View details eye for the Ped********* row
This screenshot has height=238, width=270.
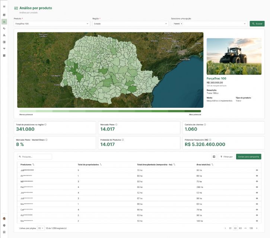(257, 187)
